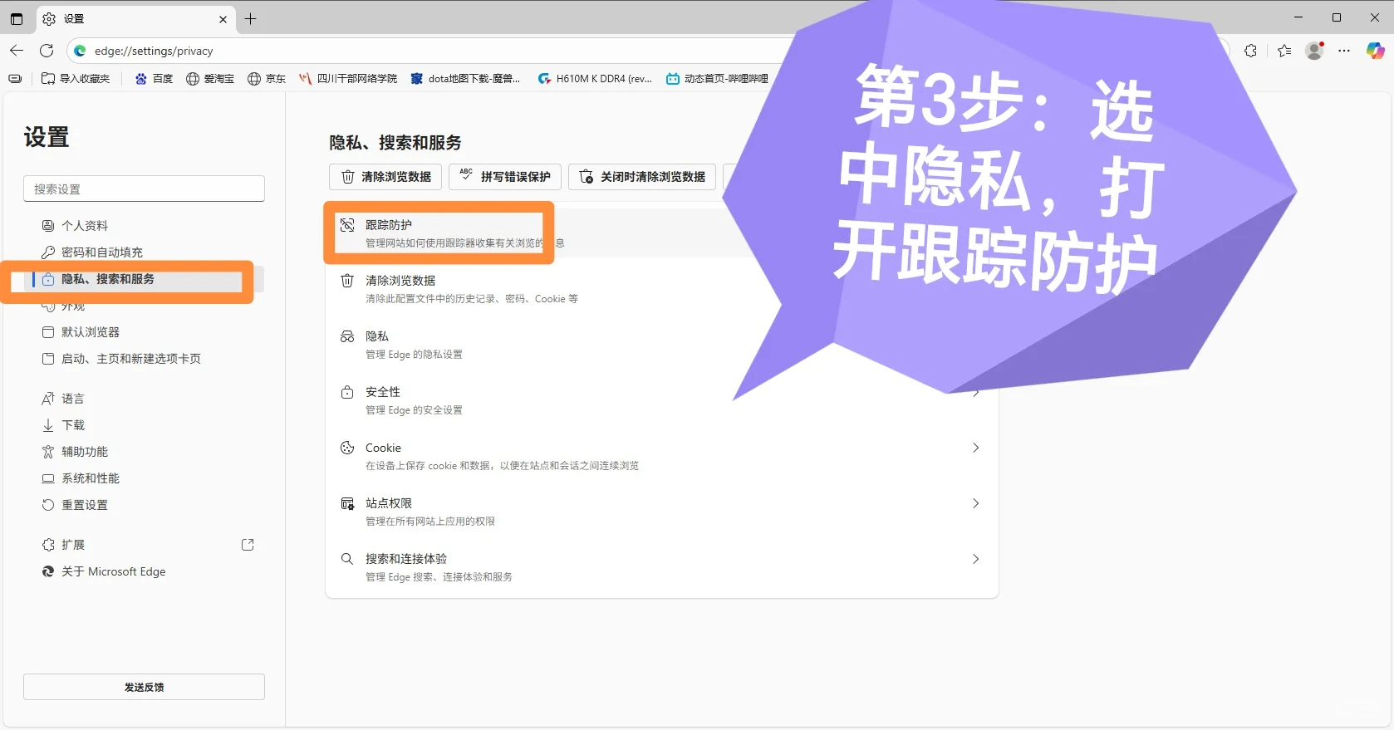Click the 站点权限 title text
Image resolution: width=1394 pixels, height=730 pixels.
(389, 503)
